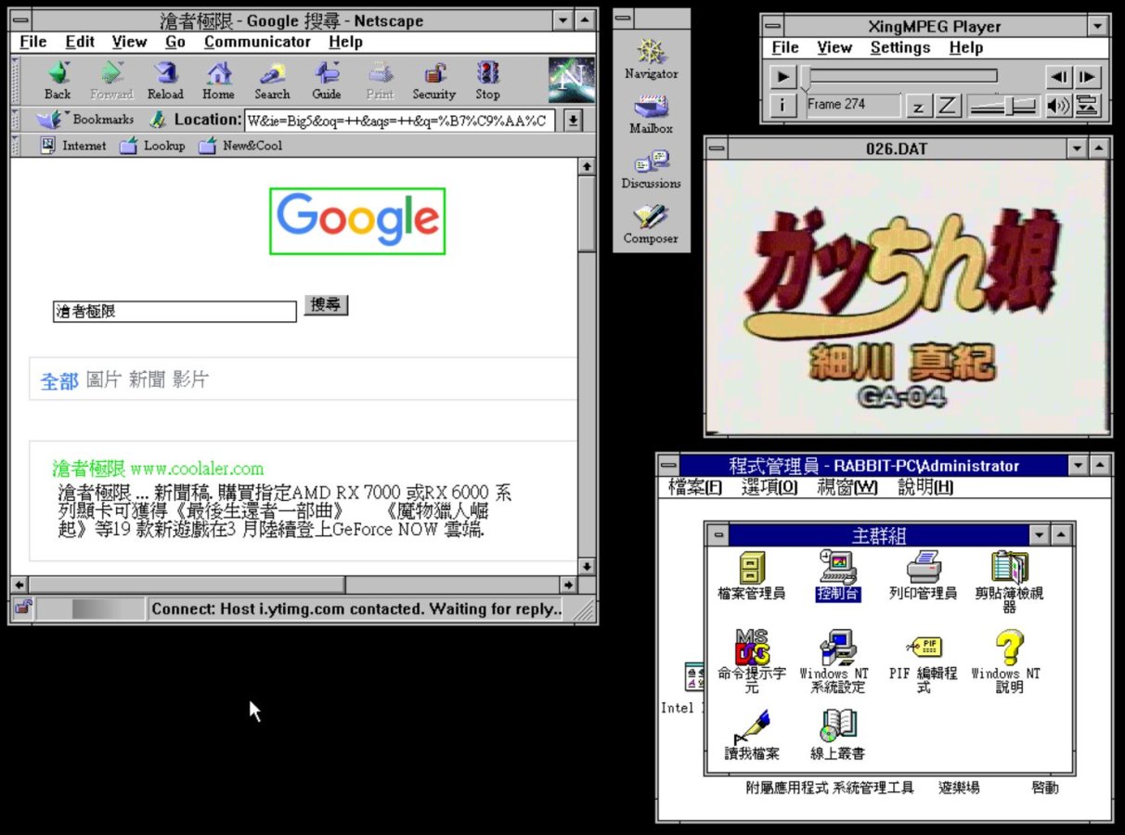This screenshot has width=1125, height=835.
Task: Click the XingMPEG seek slider track
Action: tap(900, 76)
